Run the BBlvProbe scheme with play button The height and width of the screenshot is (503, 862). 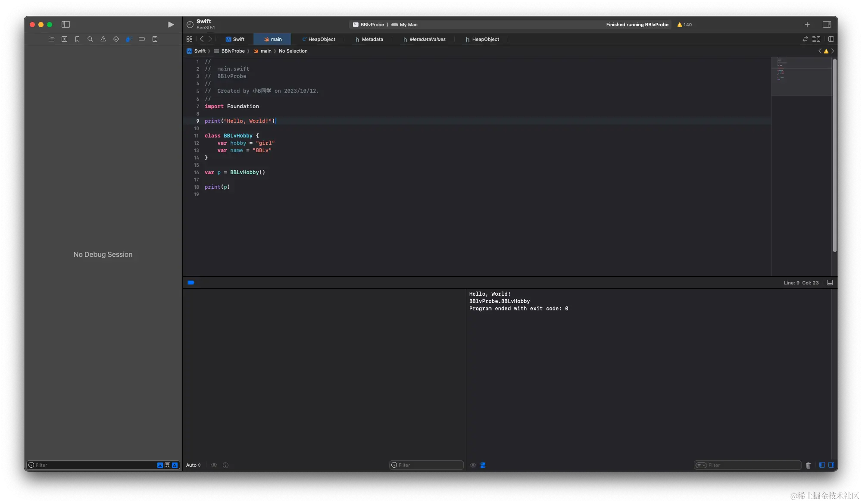click(x=171, y=25)
